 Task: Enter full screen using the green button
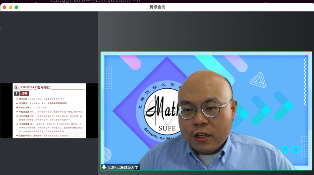pos(16,7)
